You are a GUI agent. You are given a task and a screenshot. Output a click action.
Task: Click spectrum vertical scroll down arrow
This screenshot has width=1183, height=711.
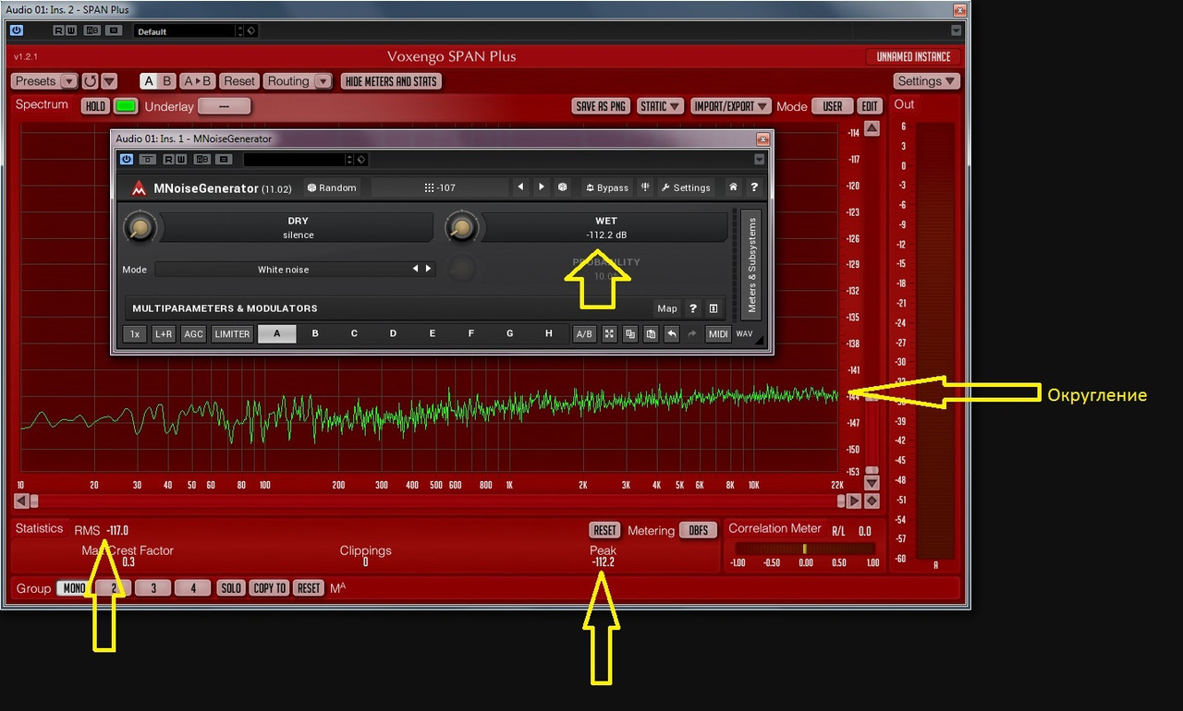pyautogui.click(x=871, y=482)
